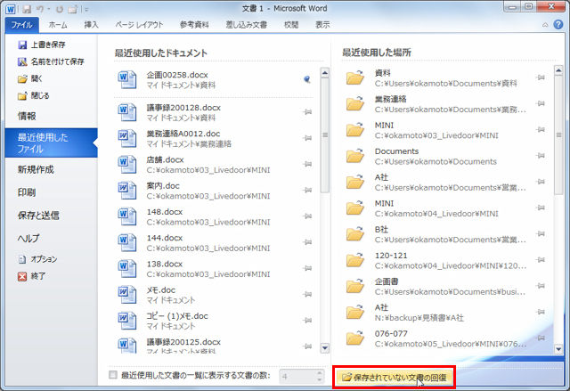
Task: Switch to the 参考資料 tab
Action: click(x=194, y=25)
